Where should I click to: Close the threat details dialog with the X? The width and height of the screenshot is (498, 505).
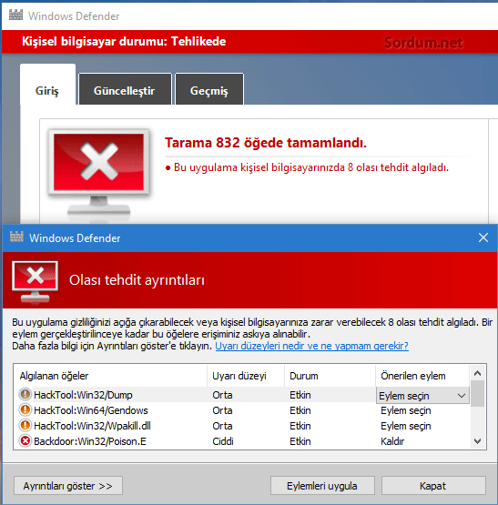pos(483,237)
